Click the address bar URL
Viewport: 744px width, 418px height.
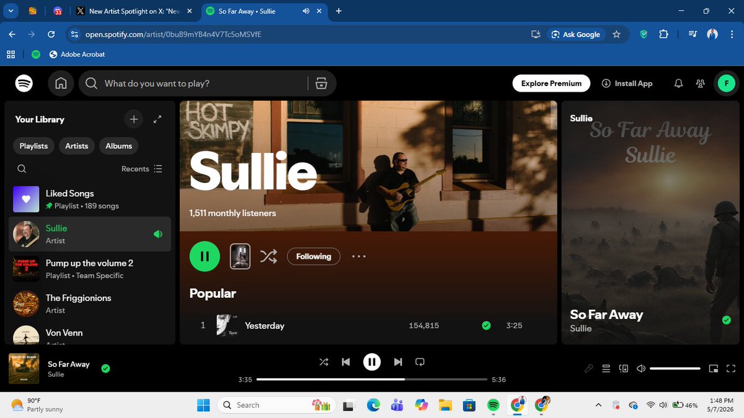[173, 35]
